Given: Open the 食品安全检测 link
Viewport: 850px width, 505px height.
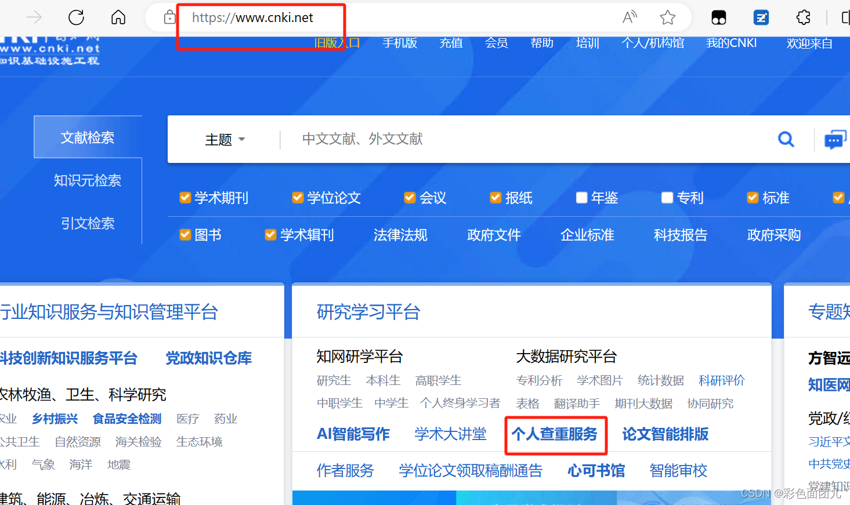Looking at the screenshot, I should pyautogui.click(x=127, y=419).
